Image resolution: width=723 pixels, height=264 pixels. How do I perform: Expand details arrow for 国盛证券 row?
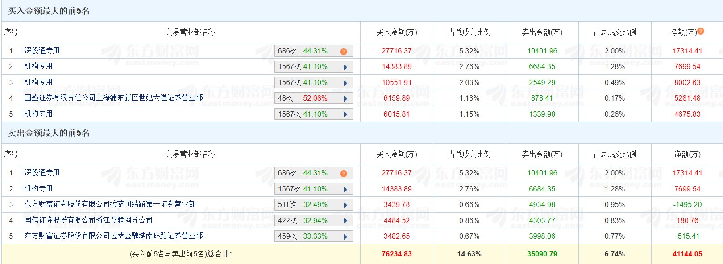coord(345,99)
